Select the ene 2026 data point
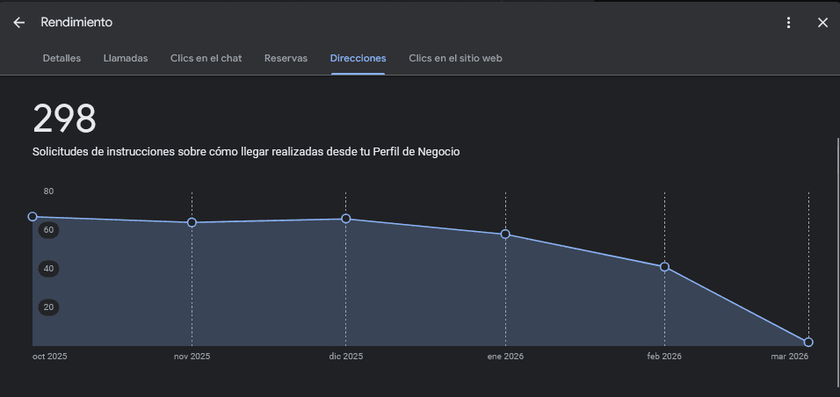 (x=505, y=235)
